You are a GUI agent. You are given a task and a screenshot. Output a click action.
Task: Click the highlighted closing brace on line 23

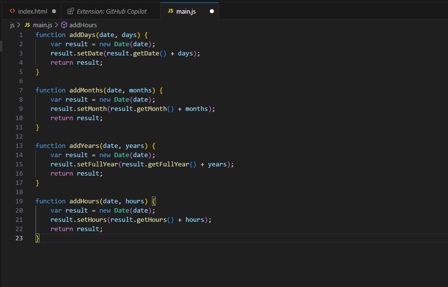(x=37, y=238)
